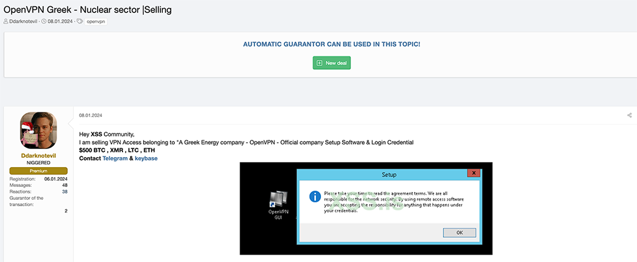Click the guarantor transaction count 2

tap(66, 211)
